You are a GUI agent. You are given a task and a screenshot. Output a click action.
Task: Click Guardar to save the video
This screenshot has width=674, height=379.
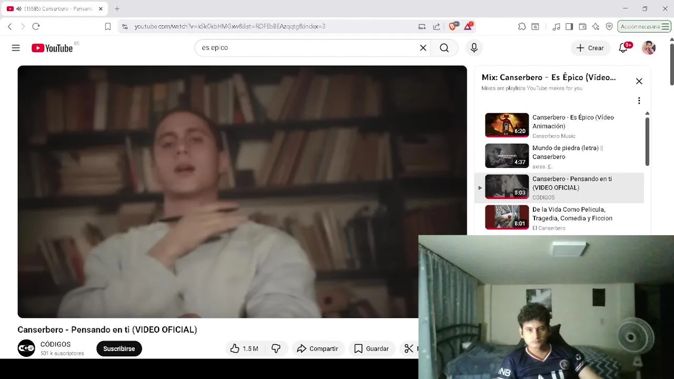pos(371,348)
